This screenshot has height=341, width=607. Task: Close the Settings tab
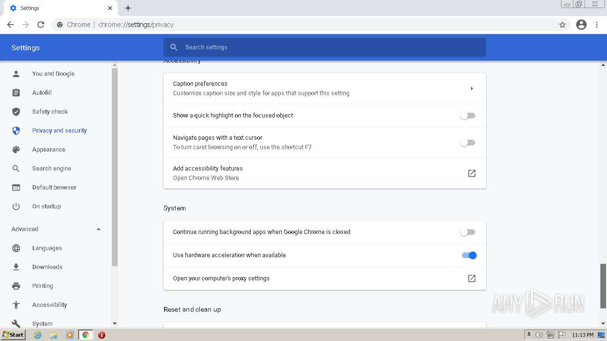[110, 8]
